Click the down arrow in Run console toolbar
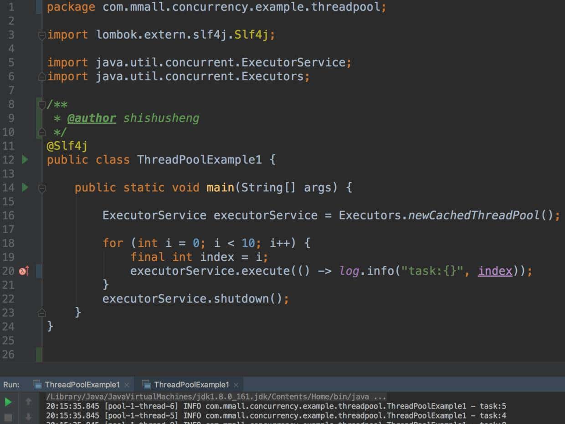 point(28,417)
